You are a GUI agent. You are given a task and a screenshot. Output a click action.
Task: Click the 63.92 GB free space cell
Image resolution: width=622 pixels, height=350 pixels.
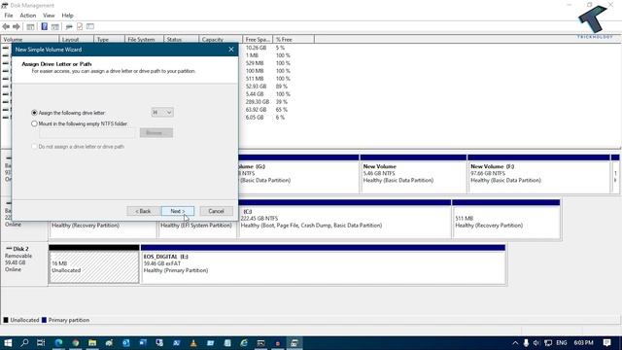(x=256, y=110)
